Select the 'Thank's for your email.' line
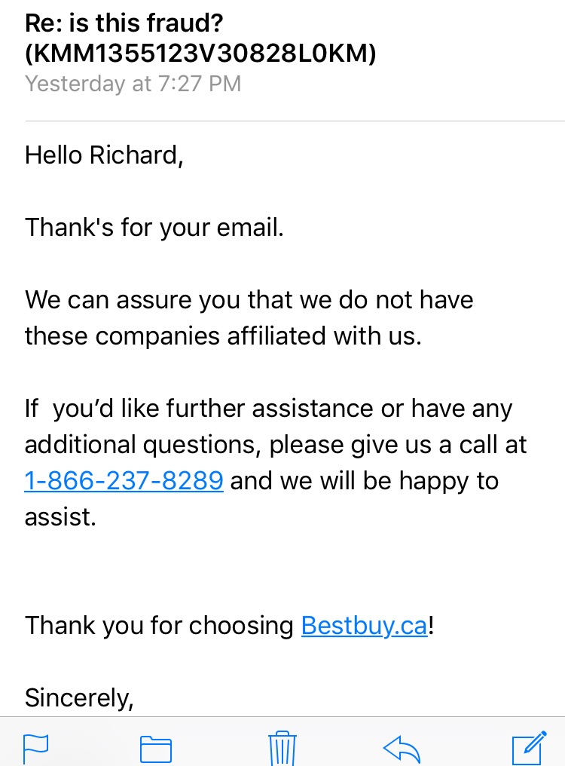 (154, 228)
